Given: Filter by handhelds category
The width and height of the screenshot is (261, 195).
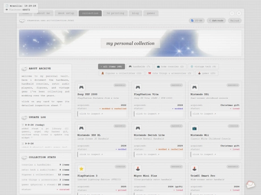Looking at the screenshot, I should click(x=140, y=66).
